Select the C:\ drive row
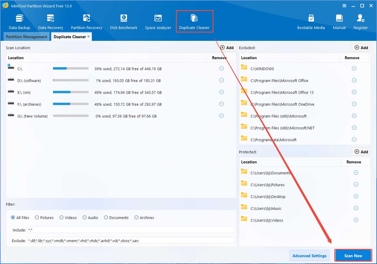This screenshot has width=377, height=264. [x=121, y=68]
